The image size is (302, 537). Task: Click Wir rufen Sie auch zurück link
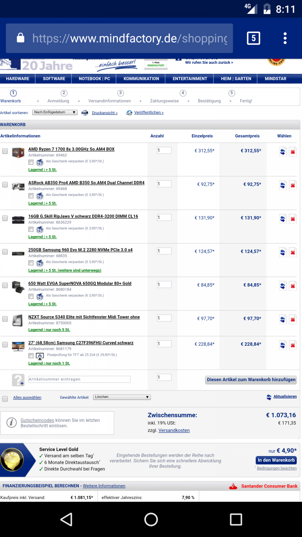click(209, 62)
